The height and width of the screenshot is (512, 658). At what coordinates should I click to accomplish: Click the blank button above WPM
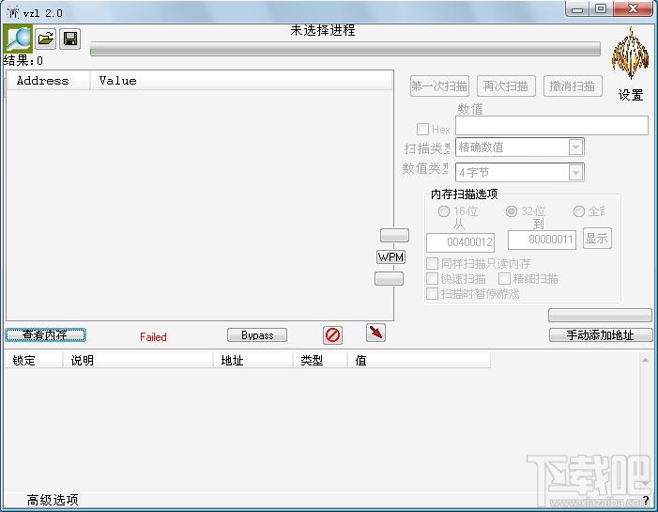click(x=394, y=235)
